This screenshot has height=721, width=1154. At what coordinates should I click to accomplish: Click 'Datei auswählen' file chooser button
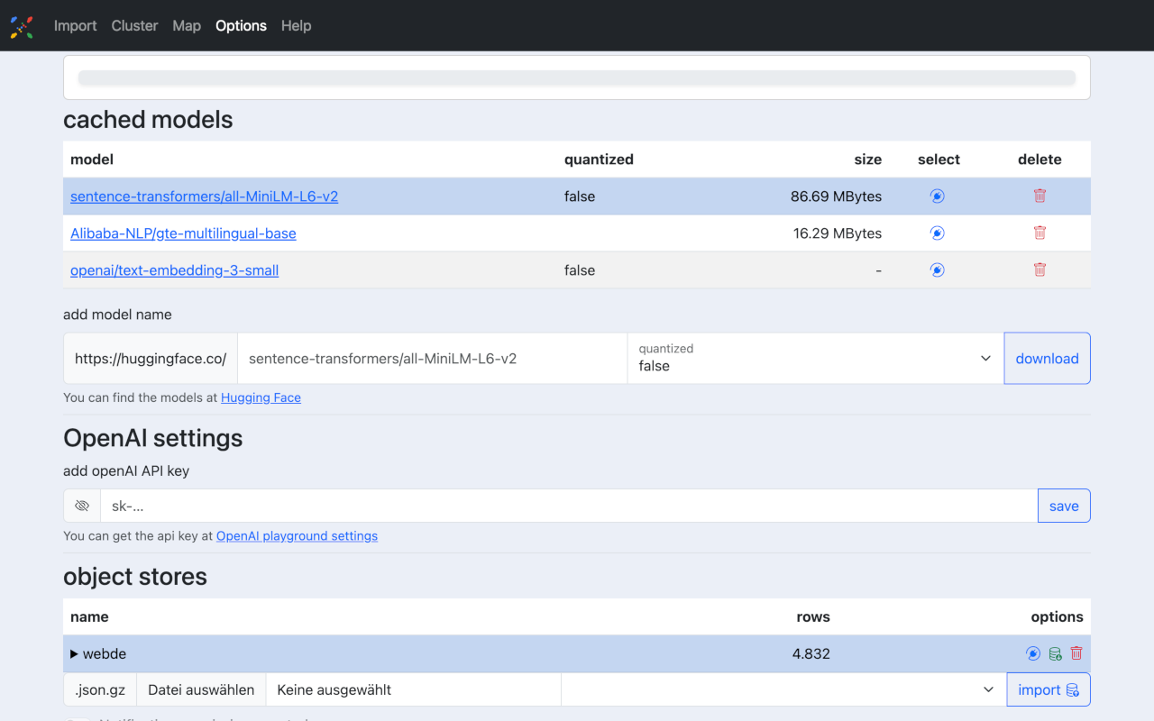[x=201, y=689]
